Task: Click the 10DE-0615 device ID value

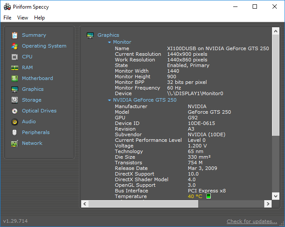Action: [x=201, y=123]
